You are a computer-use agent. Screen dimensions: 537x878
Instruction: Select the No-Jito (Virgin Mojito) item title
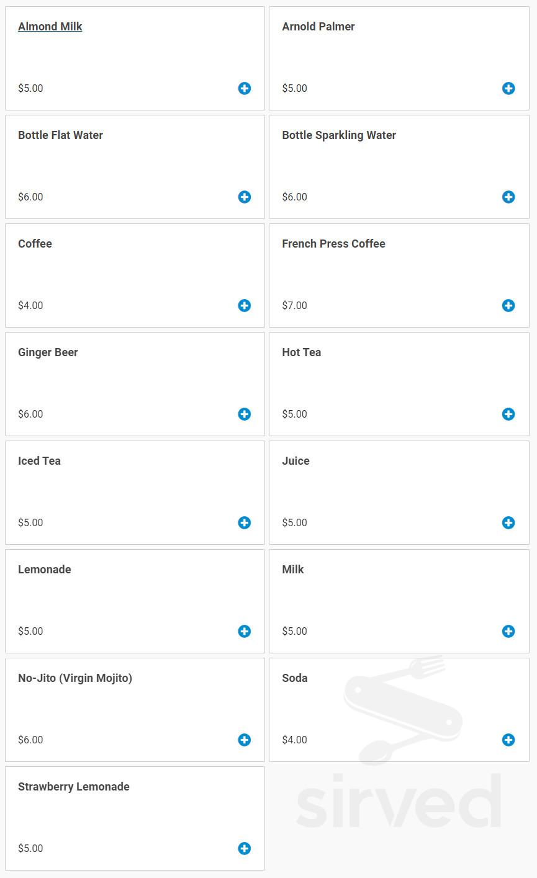[75, 678]
